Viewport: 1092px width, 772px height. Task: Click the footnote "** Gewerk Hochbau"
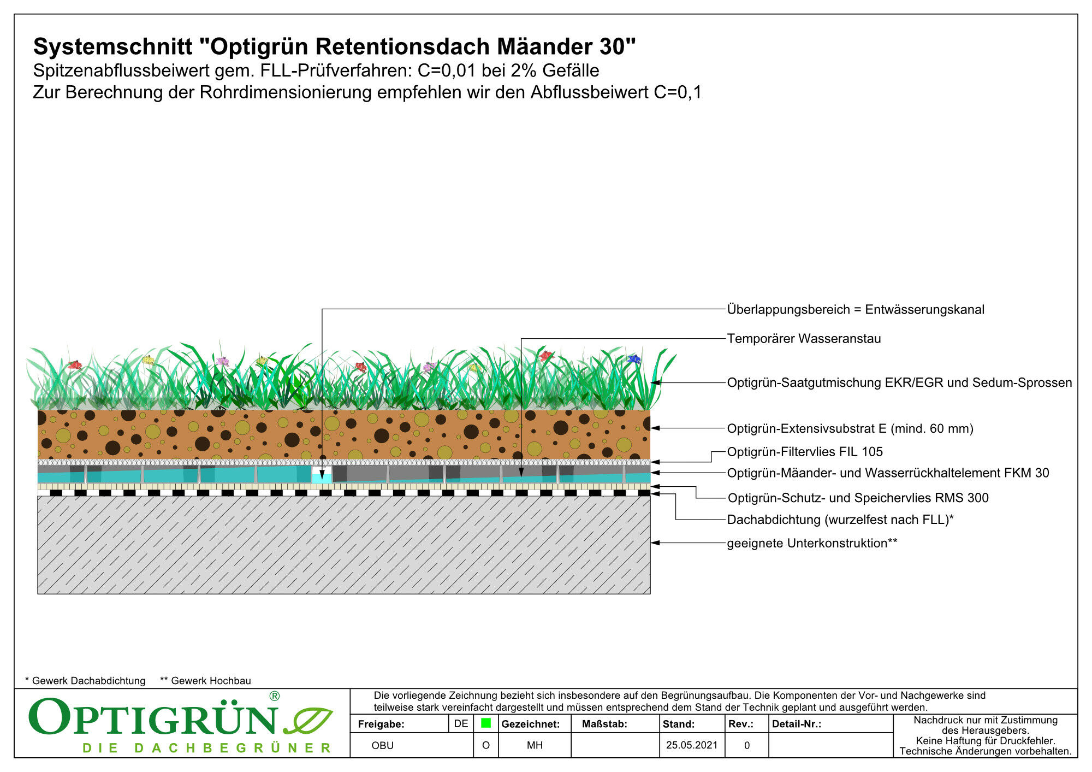(205, 681)
